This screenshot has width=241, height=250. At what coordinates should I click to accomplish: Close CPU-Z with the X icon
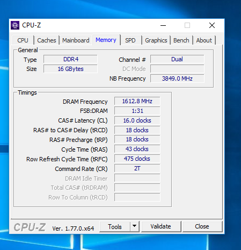coord(212,25)
